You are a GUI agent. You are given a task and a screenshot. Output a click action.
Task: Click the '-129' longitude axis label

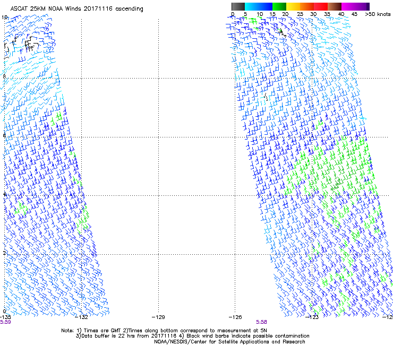(x=158, y=317)
